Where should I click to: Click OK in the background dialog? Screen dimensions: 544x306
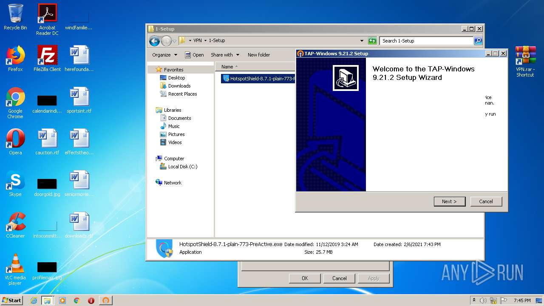click(305, 278)
